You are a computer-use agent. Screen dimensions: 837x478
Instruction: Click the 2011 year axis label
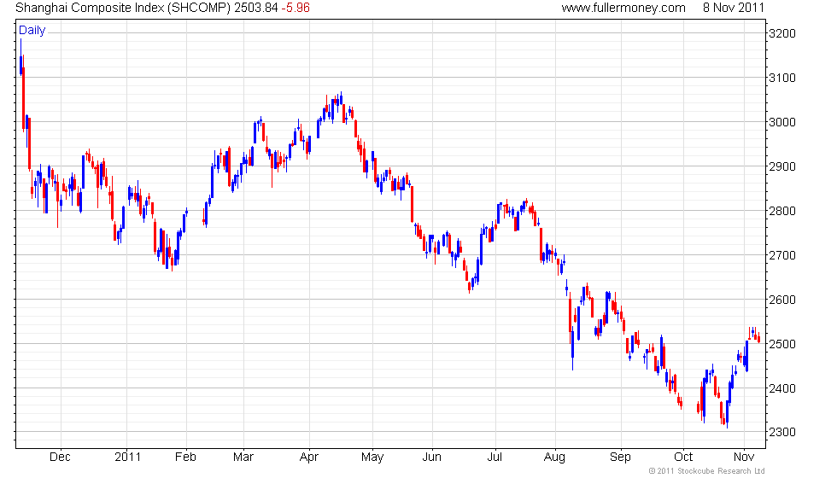[x=127, y=458]
